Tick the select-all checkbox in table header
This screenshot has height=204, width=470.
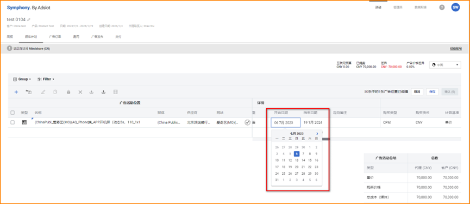click(12, 113)
